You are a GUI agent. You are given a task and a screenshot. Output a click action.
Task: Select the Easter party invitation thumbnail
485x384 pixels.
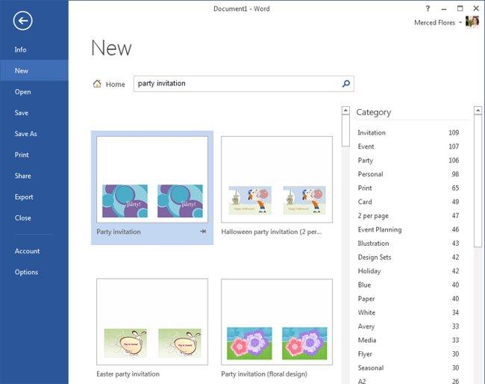[152, 322]
